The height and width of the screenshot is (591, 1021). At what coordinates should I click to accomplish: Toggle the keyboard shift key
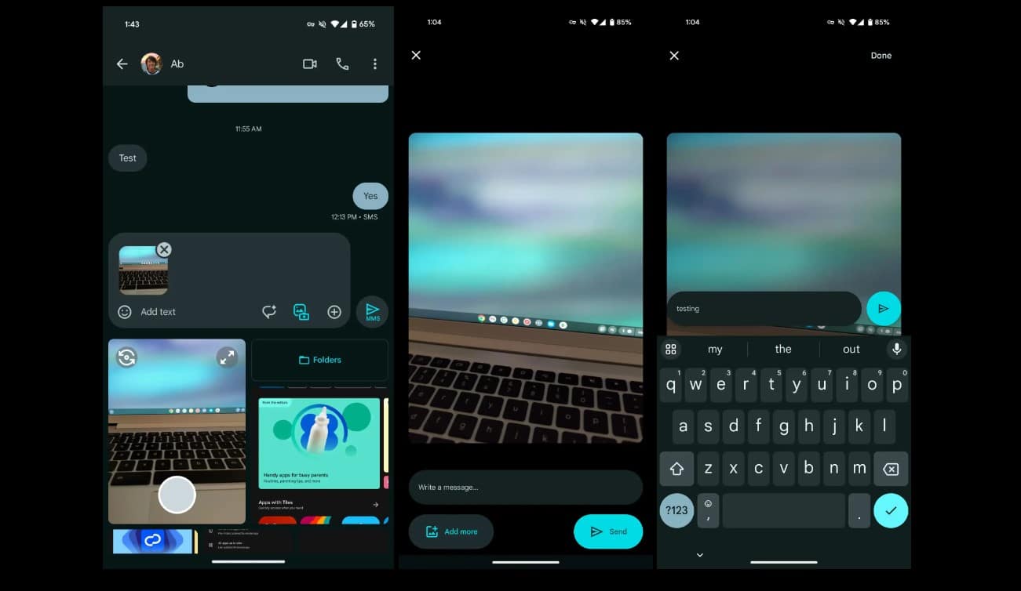(676, 469)
